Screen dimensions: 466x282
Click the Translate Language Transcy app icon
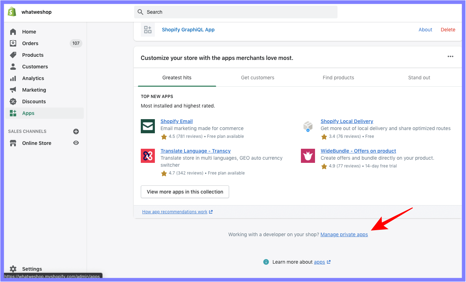coord(148,156)
